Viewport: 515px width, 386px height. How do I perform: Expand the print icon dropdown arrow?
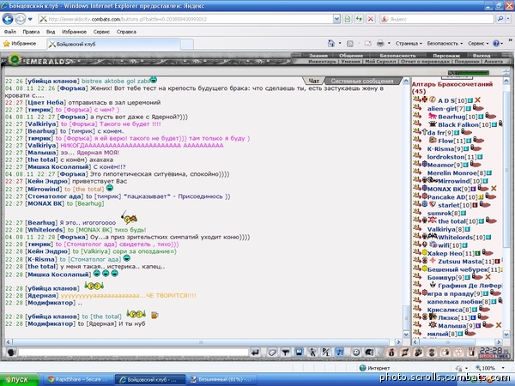[389, 44]
